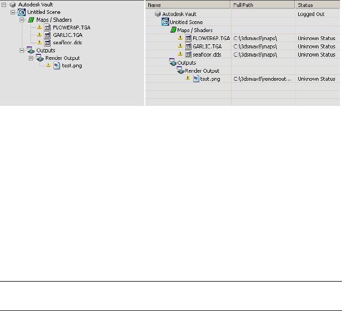The height and width of the screenshot is (311, 342).
Task: Select Untitled Scene name in table
Action: 186,22
